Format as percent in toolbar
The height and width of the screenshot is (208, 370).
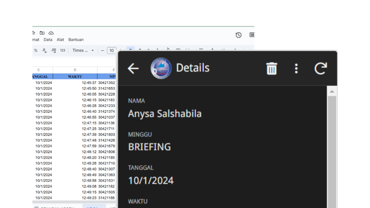click(x=36, y=51)
